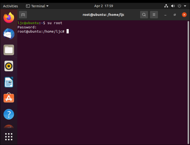Open the Terminal app menu dropdown

pyautogui.click(x=37, y=6)
